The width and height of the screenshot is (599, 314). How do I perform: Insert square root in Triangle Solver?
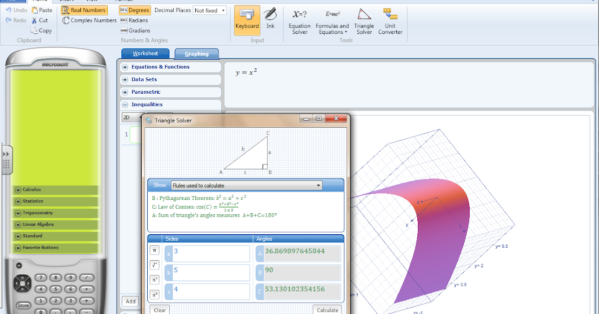(155, 265)
